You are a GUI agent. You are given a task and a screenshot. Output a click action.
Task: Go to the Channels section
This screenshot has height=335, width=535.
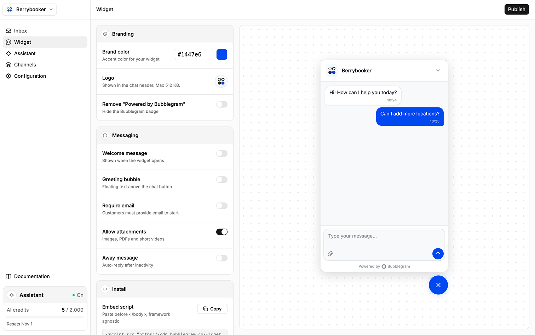click(45, 65)
